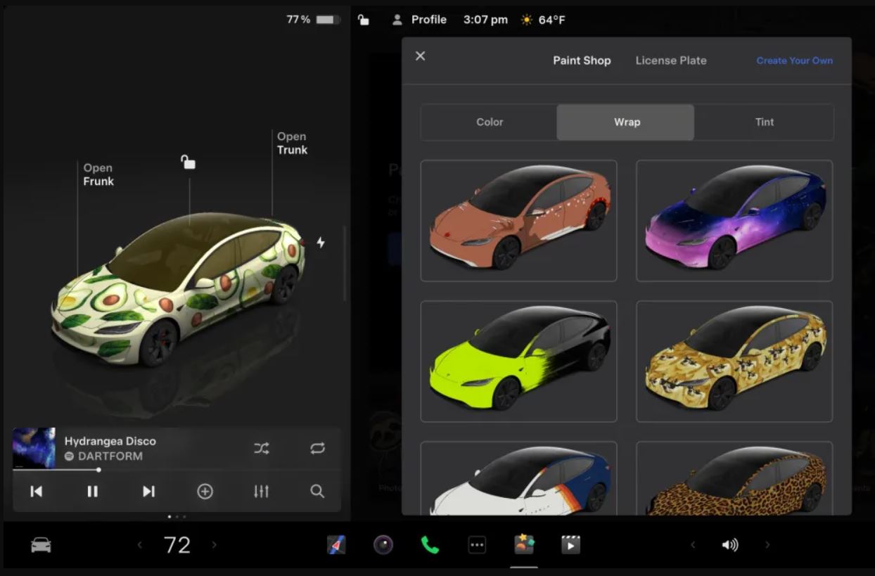Toggle repeat for the current track

tap(317, 449)
